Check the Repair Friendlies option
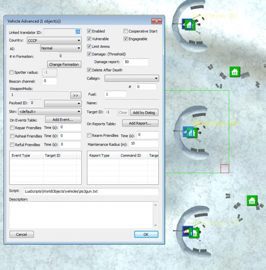This screenshot has width=266, height=270. pyautogui.click(x=12, y=128)
